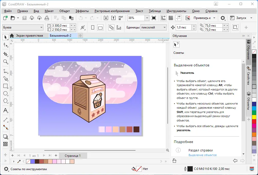Open the Эффекты menu
The width and height of the screenshot is (258, 175).
point(82,11)
